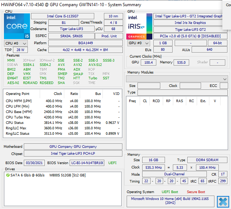Image resolution: width=231 pixels, height=209 pixels.
Task: Click the red Secure Boot label
Action: click(x=196, y=192)
